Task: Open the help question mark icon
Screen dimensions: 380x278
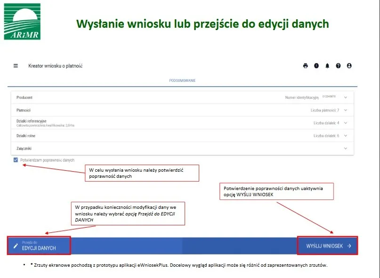Action: (x=338, y=66)
